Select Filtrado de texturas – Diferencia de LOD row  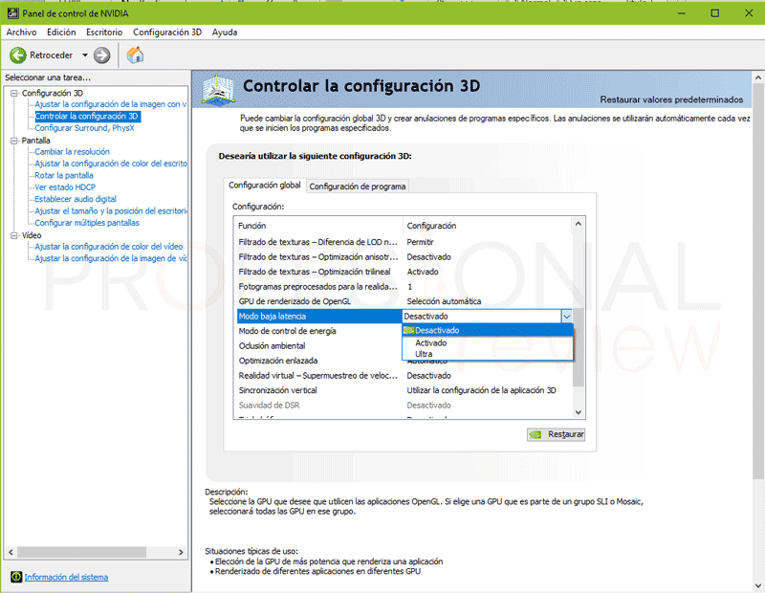click(404, 242)
